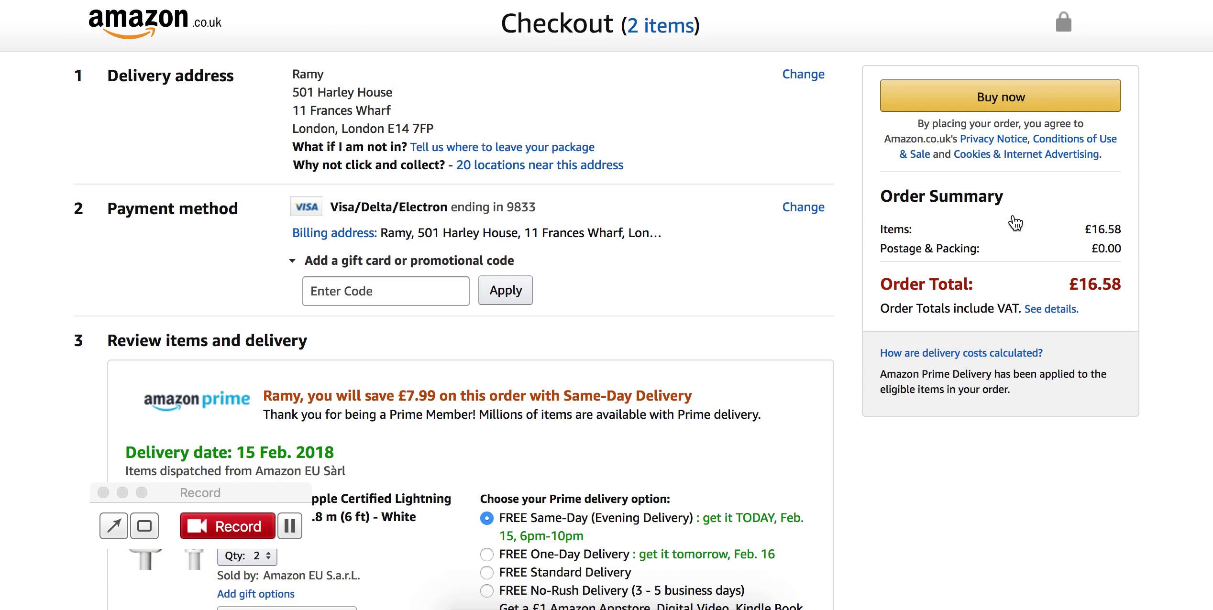Screen dimensions: 1213x610
Task: Start recording with the red Record button
Action: (x=227, y=526)
